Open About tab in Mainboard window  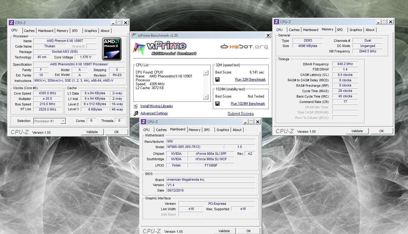tap(237, 130)
